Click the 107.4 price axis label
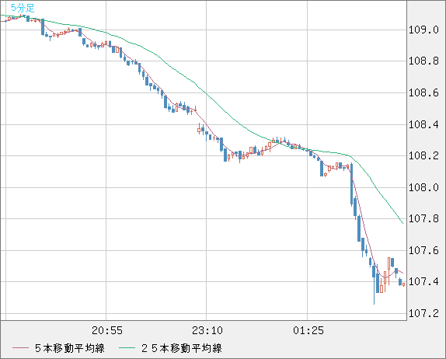This screenshot has width=446, height=359. click(423, 281)
